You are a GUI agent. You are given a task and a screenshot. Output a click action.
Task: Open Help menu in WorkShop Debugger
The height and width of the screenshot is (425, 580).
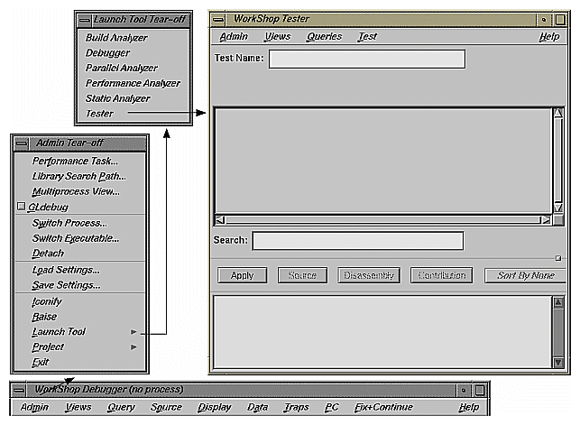click(x=469, y=407)
